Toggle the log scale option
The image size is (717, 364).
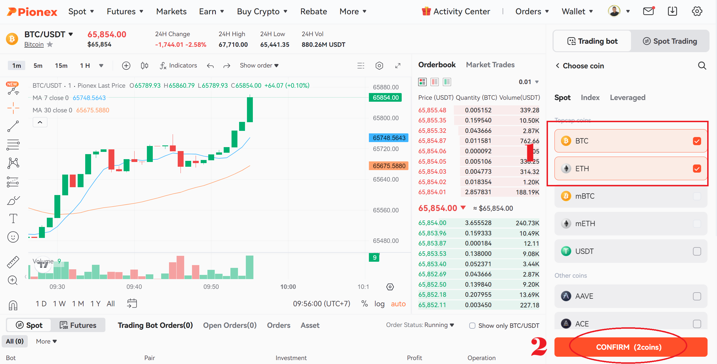click(380, 304)
